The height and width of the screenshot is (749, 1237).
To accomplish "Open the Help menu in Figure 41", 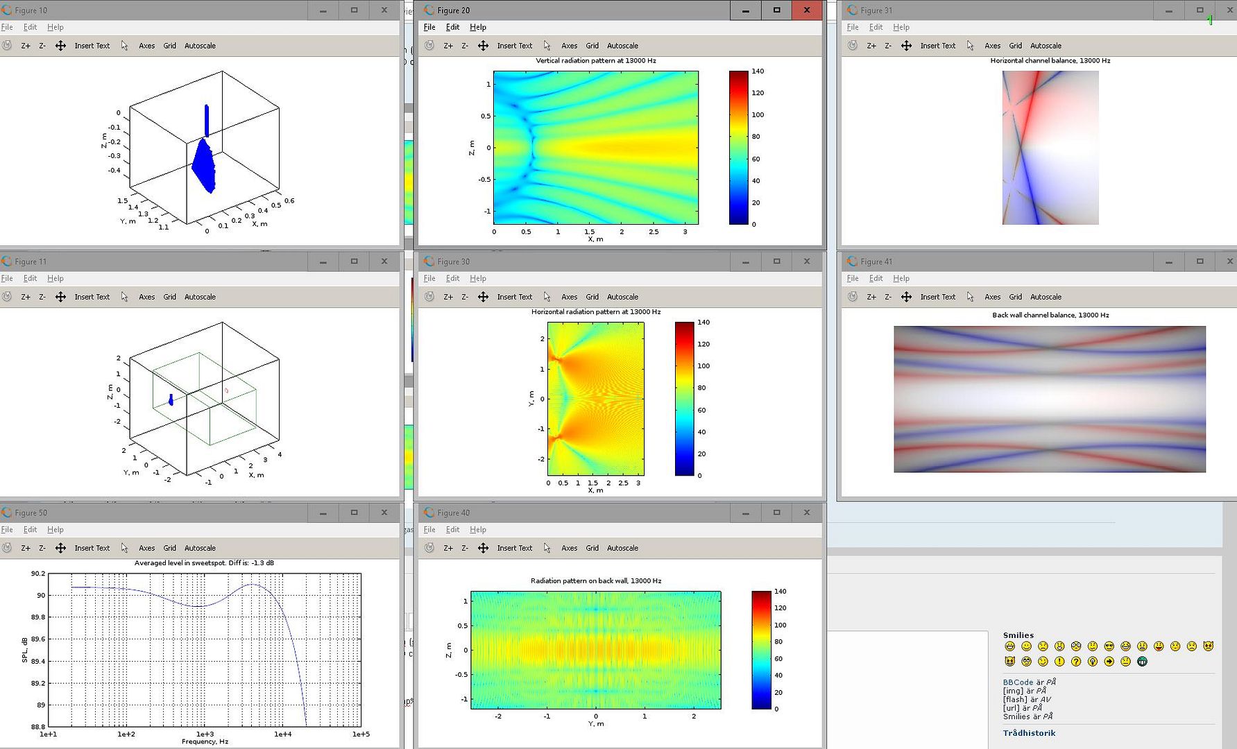I will pos(901,278).
